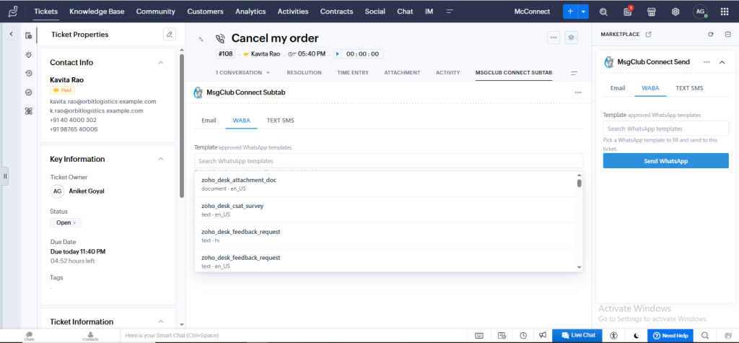The image size is (739, 343).
Task: Select Email tab in MsgClub Connect Subtab
Action: point(209,121)
